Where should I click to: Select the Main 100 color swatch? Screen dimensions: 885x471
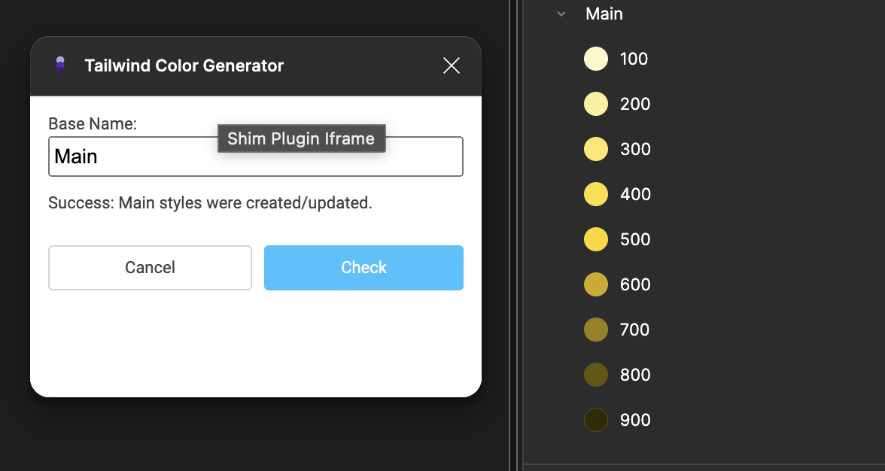pyautogui.click(x=596, y=59)
